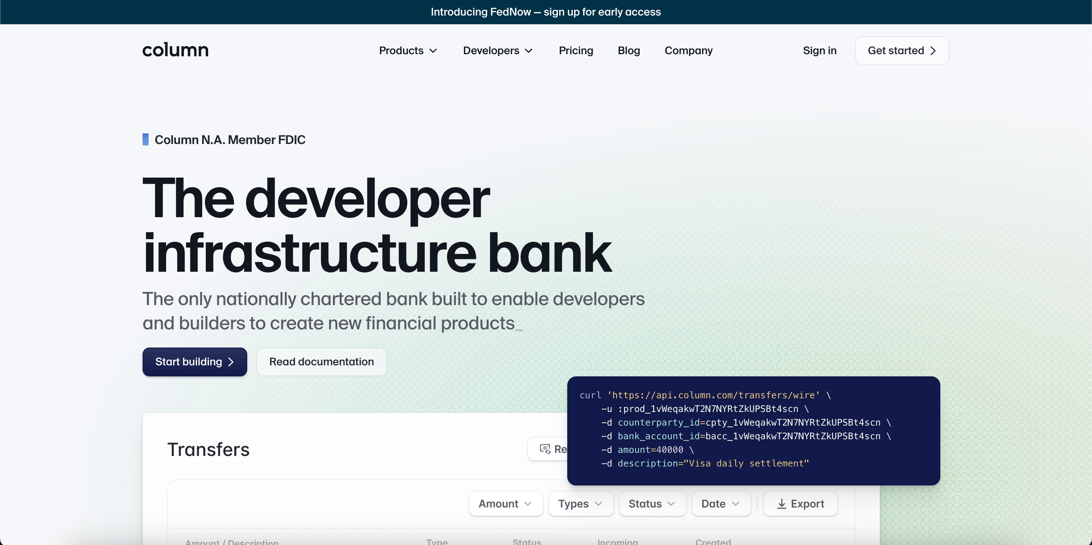Viewport: 1092px width, 545px height.
Task: Click the counterparty_id line in code
Action: [746, 423]
